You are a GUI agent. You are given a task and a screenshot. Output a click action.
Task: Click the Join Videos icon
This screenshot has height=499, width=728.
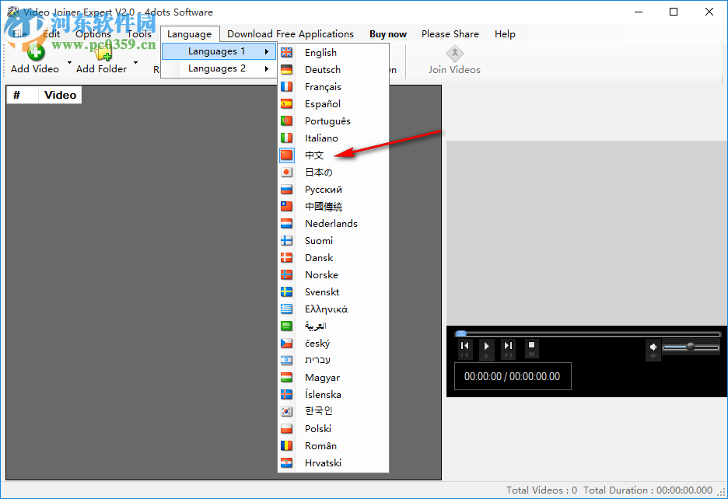pyautogui.click(x=454, y=52)
